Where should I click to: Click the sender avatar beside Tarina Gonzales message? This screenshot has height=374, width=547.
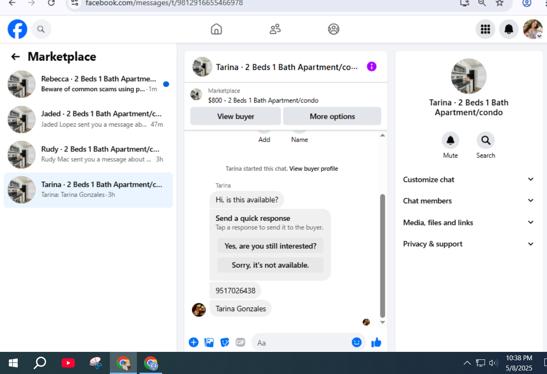click(x=199, y=310)
